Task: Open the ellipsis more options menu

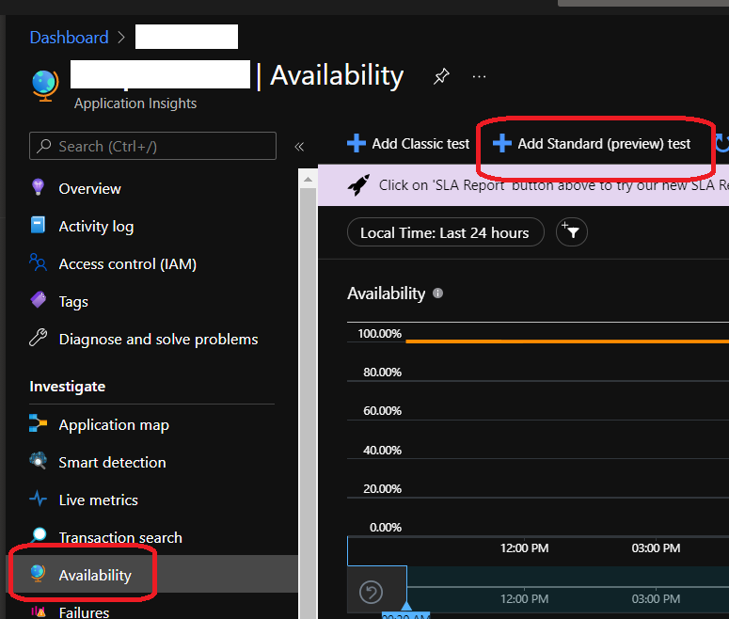Action: click(480, 76)
